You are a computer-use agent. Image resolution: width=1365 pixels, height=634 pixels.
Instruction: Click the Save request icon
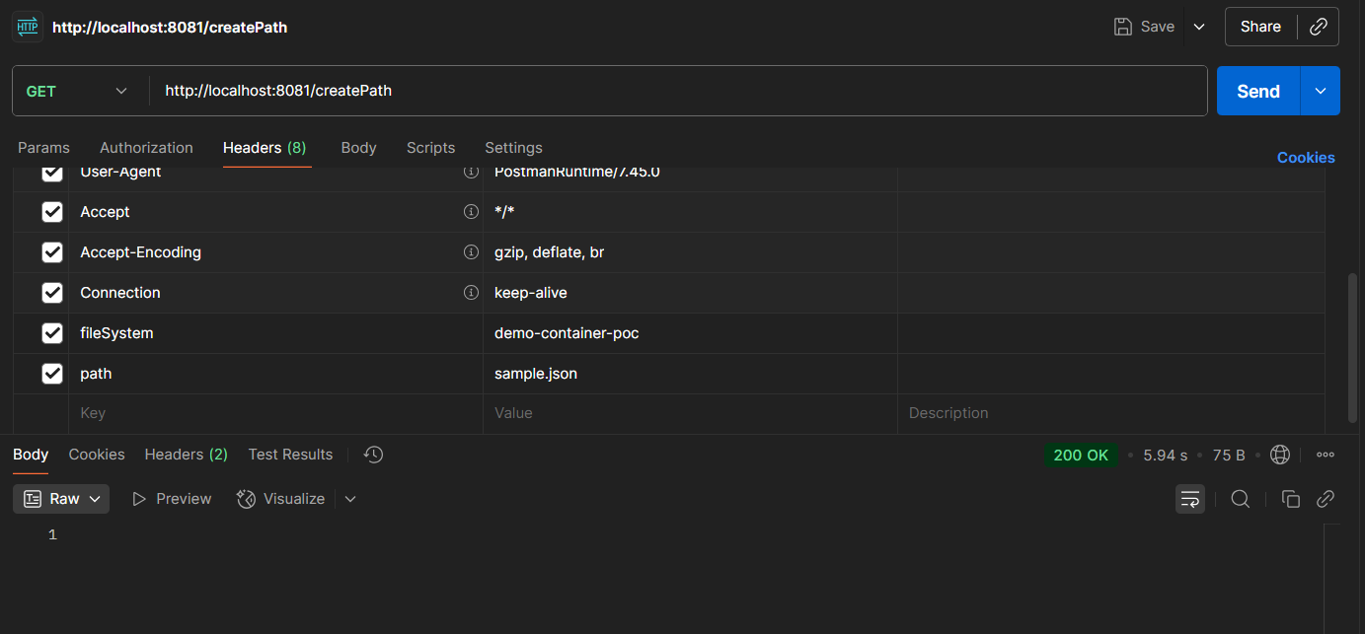pos(1123,26)
